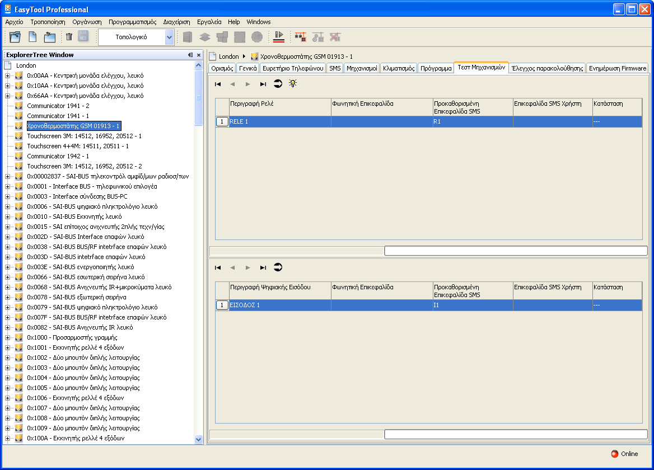Expand the 0x66AA Κεντρική μονάδα node
Viewport: 654px width, 470px height.
click(7, 96)
